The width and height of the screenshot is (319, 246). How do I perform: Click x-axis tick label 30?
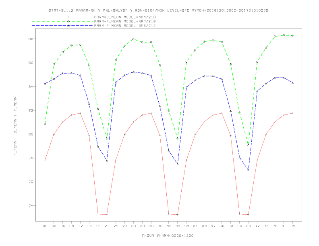pyautogui.click(x=133, y=226)
